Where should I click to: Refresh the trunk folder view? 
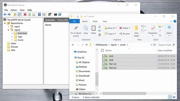click(x=155, y=45)
